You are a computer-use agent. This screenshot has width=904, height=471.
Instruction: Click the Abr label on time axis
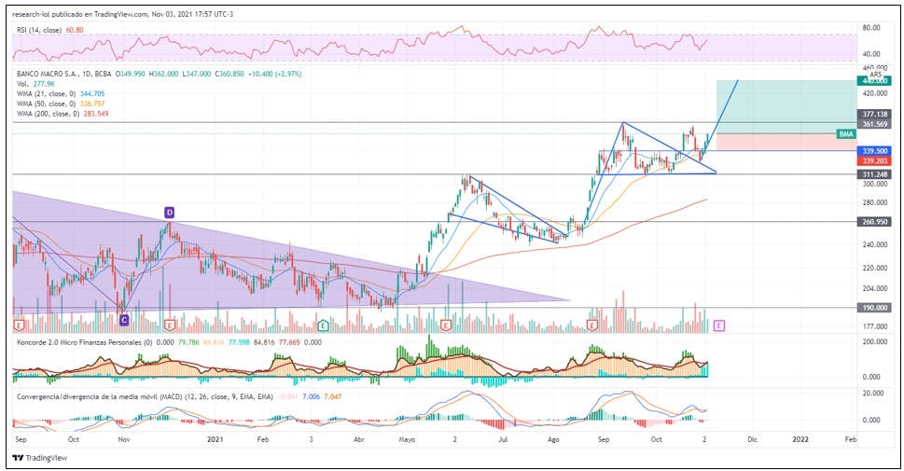click(358, 439)
